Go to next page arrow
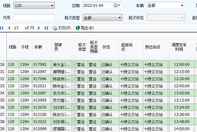The width and height of the screenshot is (197, 132). tap(39, 28)
